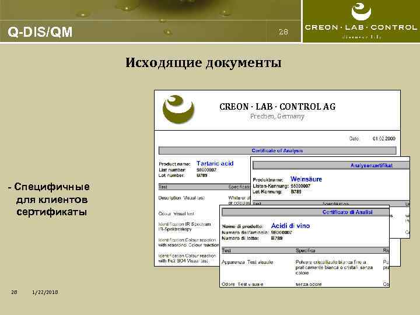420x315 pixels.
Task: Click the footer page number 28
Action: tap(14, 292)
